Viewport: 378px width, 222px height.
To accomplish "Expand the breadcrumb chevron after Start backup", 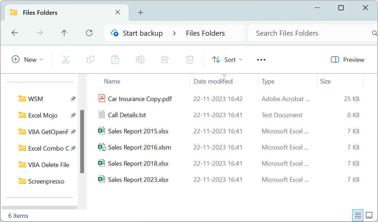I will pos(174,33).
